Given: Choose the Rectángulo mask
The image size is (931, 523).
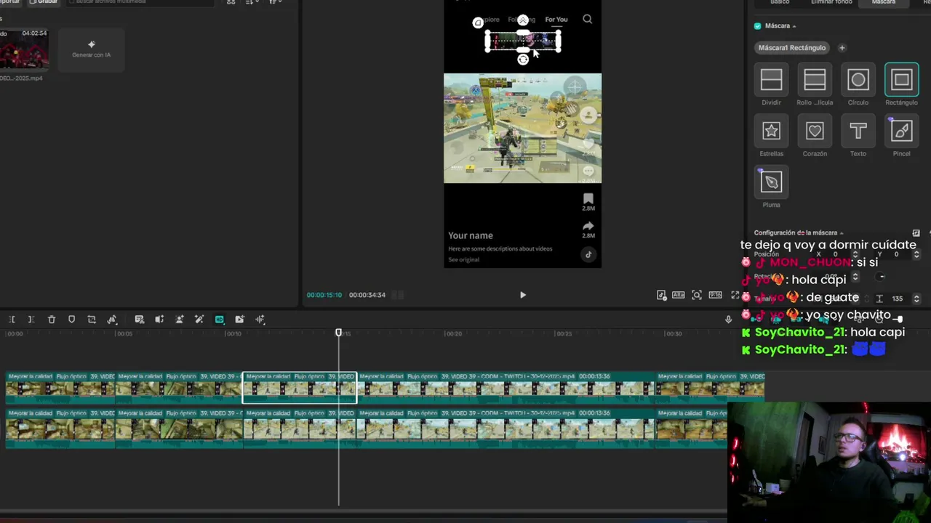Looking at the screenshot, I should pos(901,80).
